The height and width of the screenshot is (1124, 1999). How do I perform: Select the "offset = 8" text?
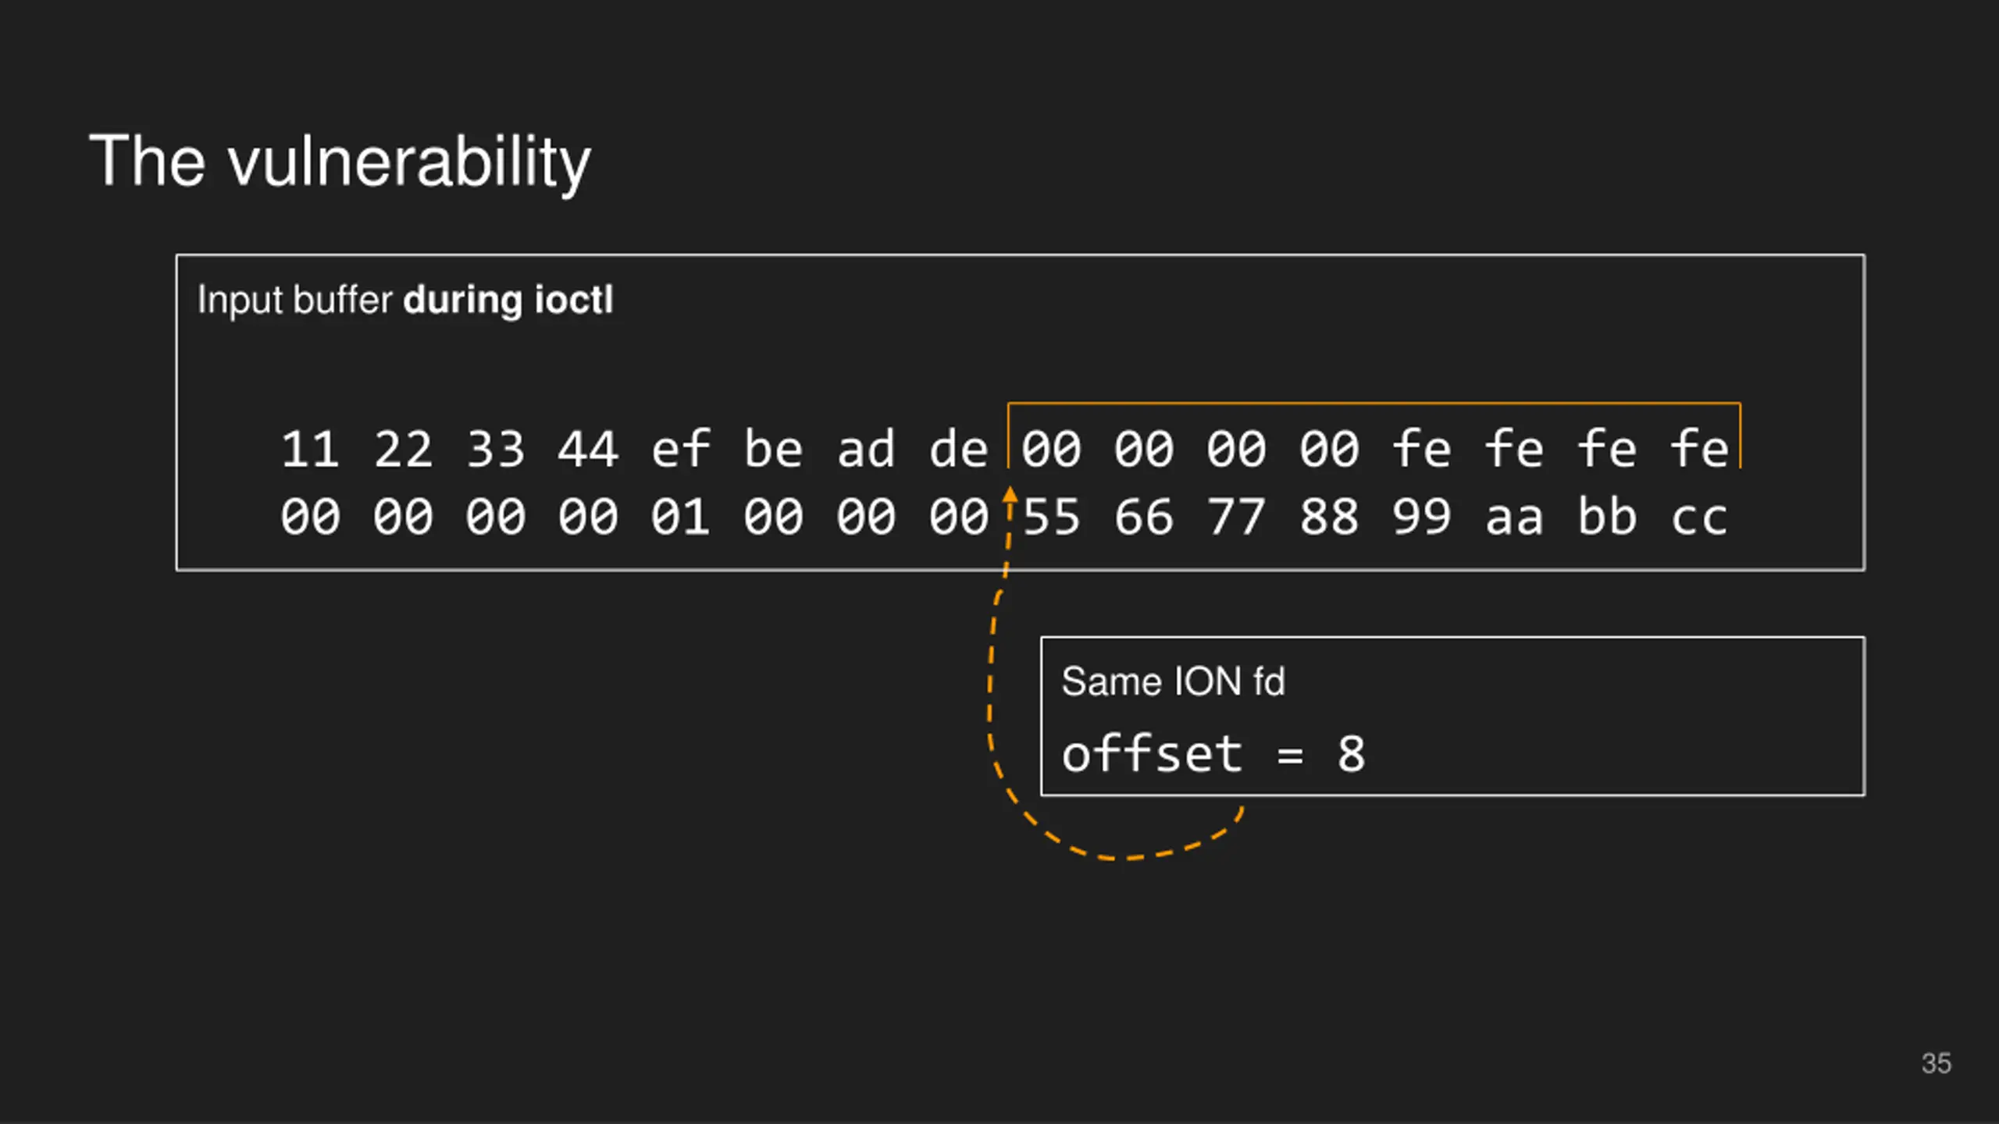[1213, 754]
